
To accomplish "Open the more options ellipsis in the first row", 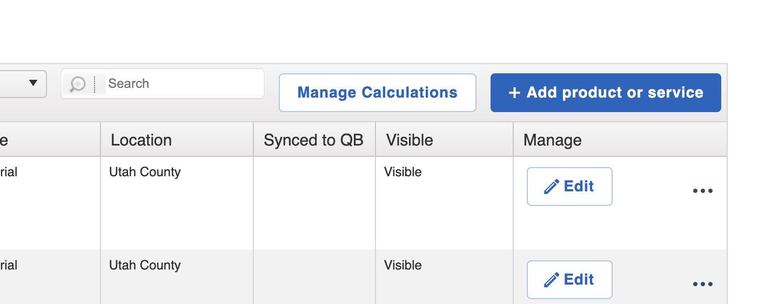I will [x=702, y=191].
